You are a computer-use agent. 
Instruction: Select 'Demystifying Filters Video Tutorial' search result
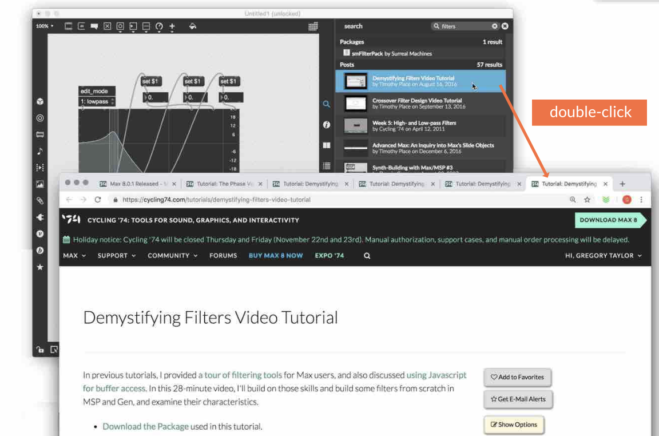420,81
